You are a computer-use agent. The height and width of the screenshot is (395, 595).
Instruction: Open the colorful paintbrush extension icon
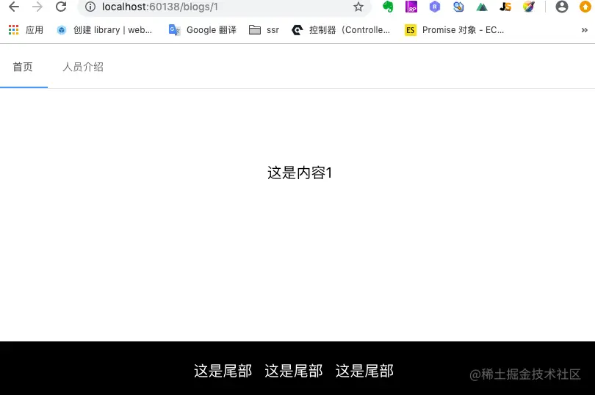coord(529,7)
